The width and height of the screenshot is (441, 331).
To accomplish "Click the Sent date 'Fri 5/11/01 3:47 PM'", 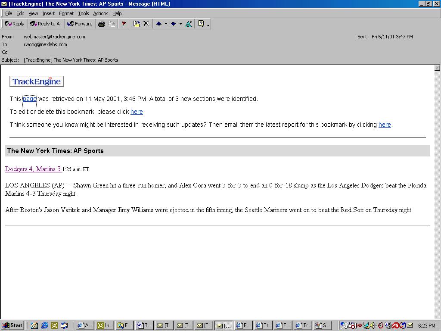I will (392, 37).
